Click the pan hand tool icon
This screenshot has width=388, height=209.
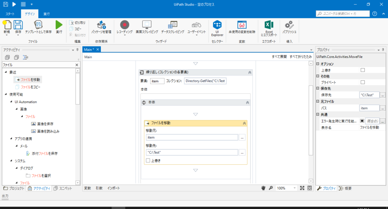point(263,188)
